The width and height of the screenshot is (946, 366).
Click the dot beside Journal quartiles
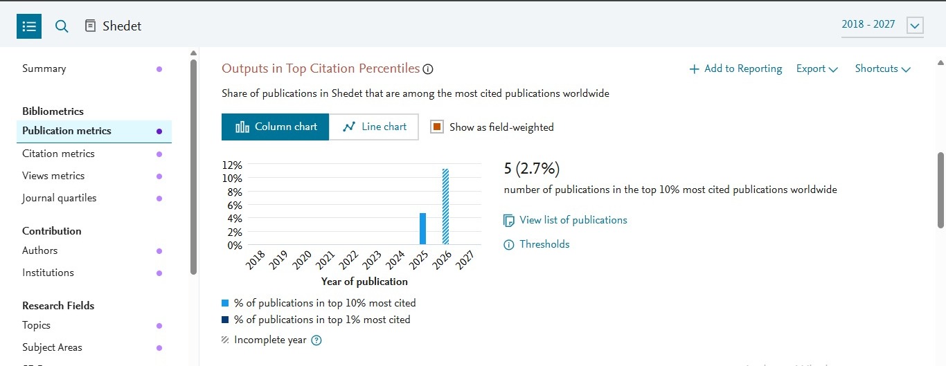coord(159,198)
